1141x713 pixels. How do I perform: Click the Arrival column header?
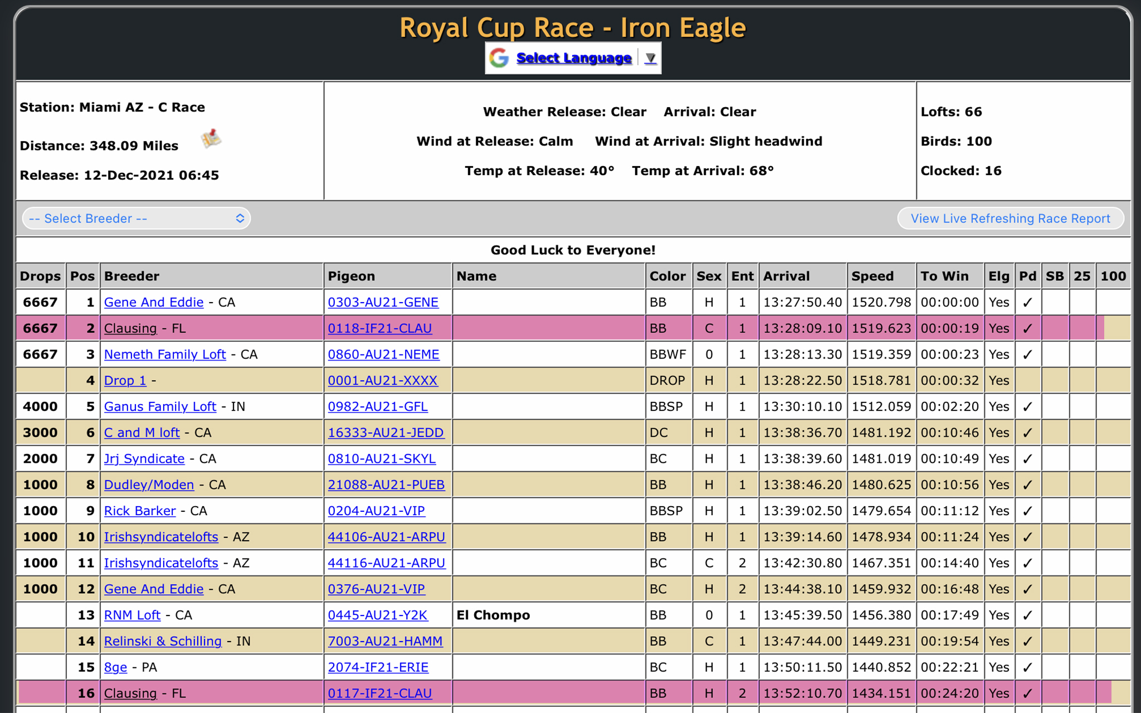click(786, 276)
